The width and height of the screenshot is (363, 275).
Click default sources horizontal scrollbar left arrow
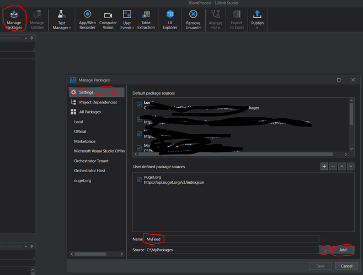click(136, 154)
